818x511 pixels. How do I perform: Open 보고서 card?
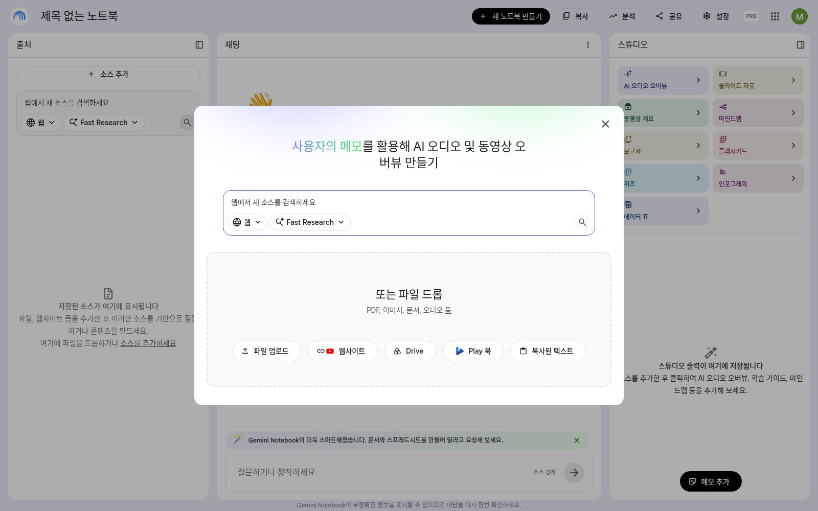[663, 146]
